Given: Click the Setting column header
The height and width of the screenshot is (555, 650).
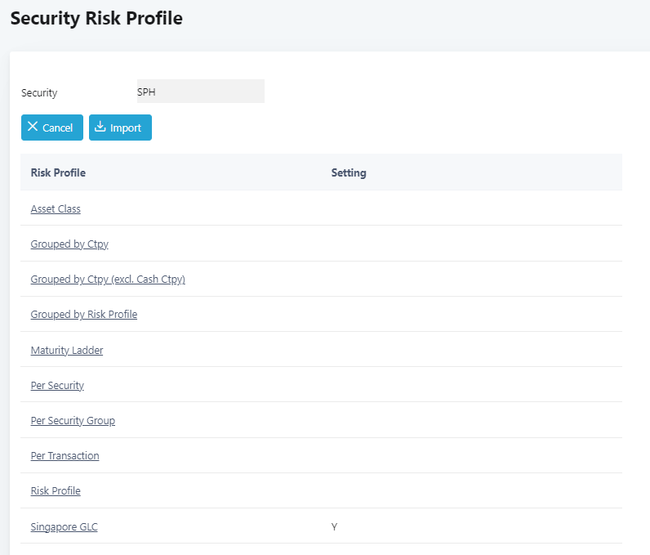Looking at the screenshot, I should [x=349, y=172].
